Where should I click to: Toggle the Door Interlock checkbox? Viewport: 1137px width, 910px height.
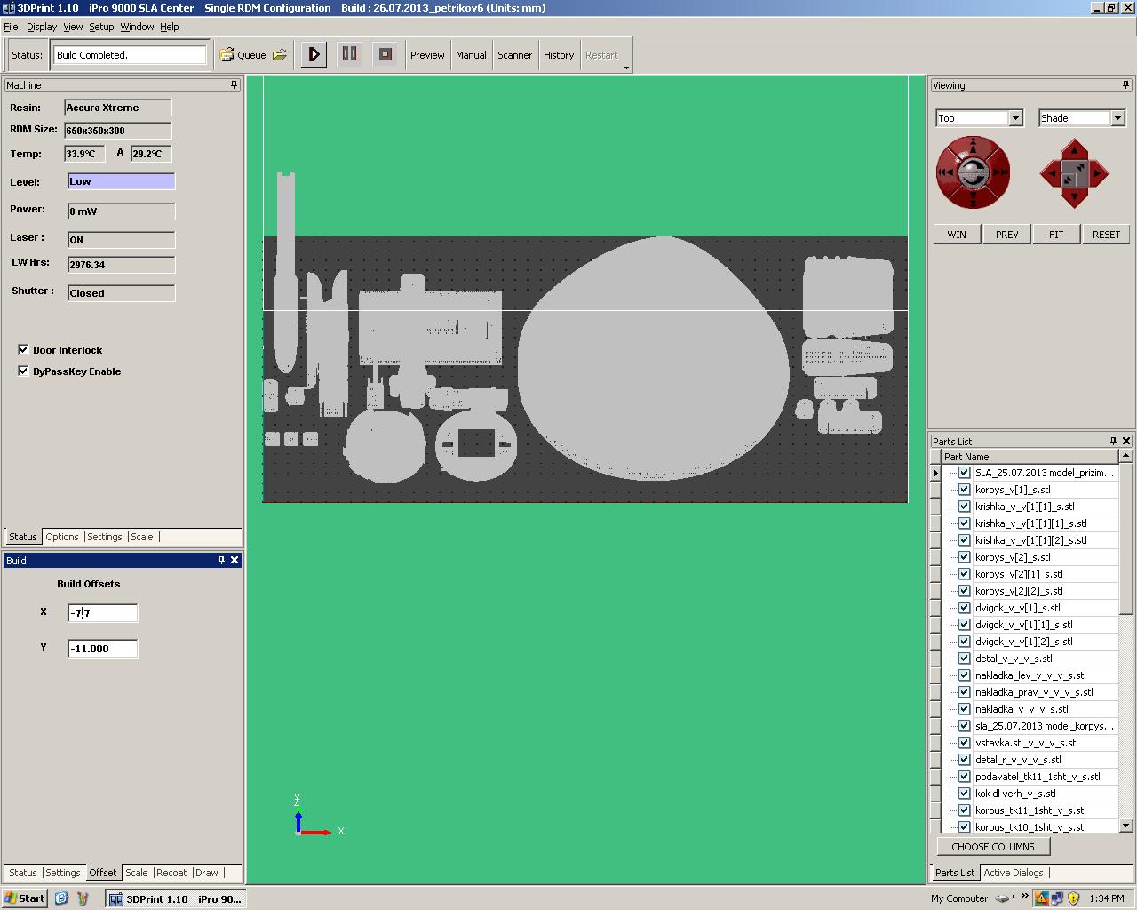[x=23, y=350]
